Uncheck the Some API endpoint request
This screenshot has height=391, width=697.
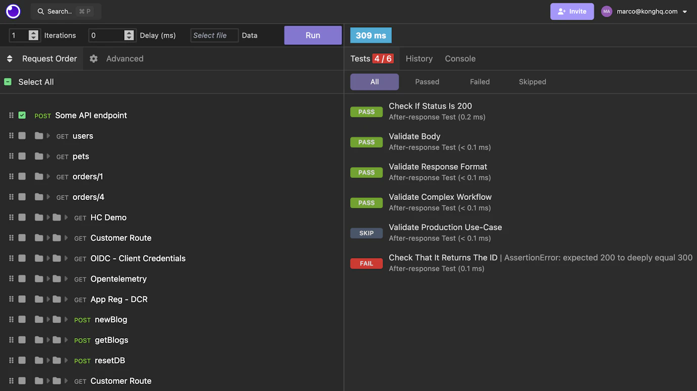tap(22, 115)
